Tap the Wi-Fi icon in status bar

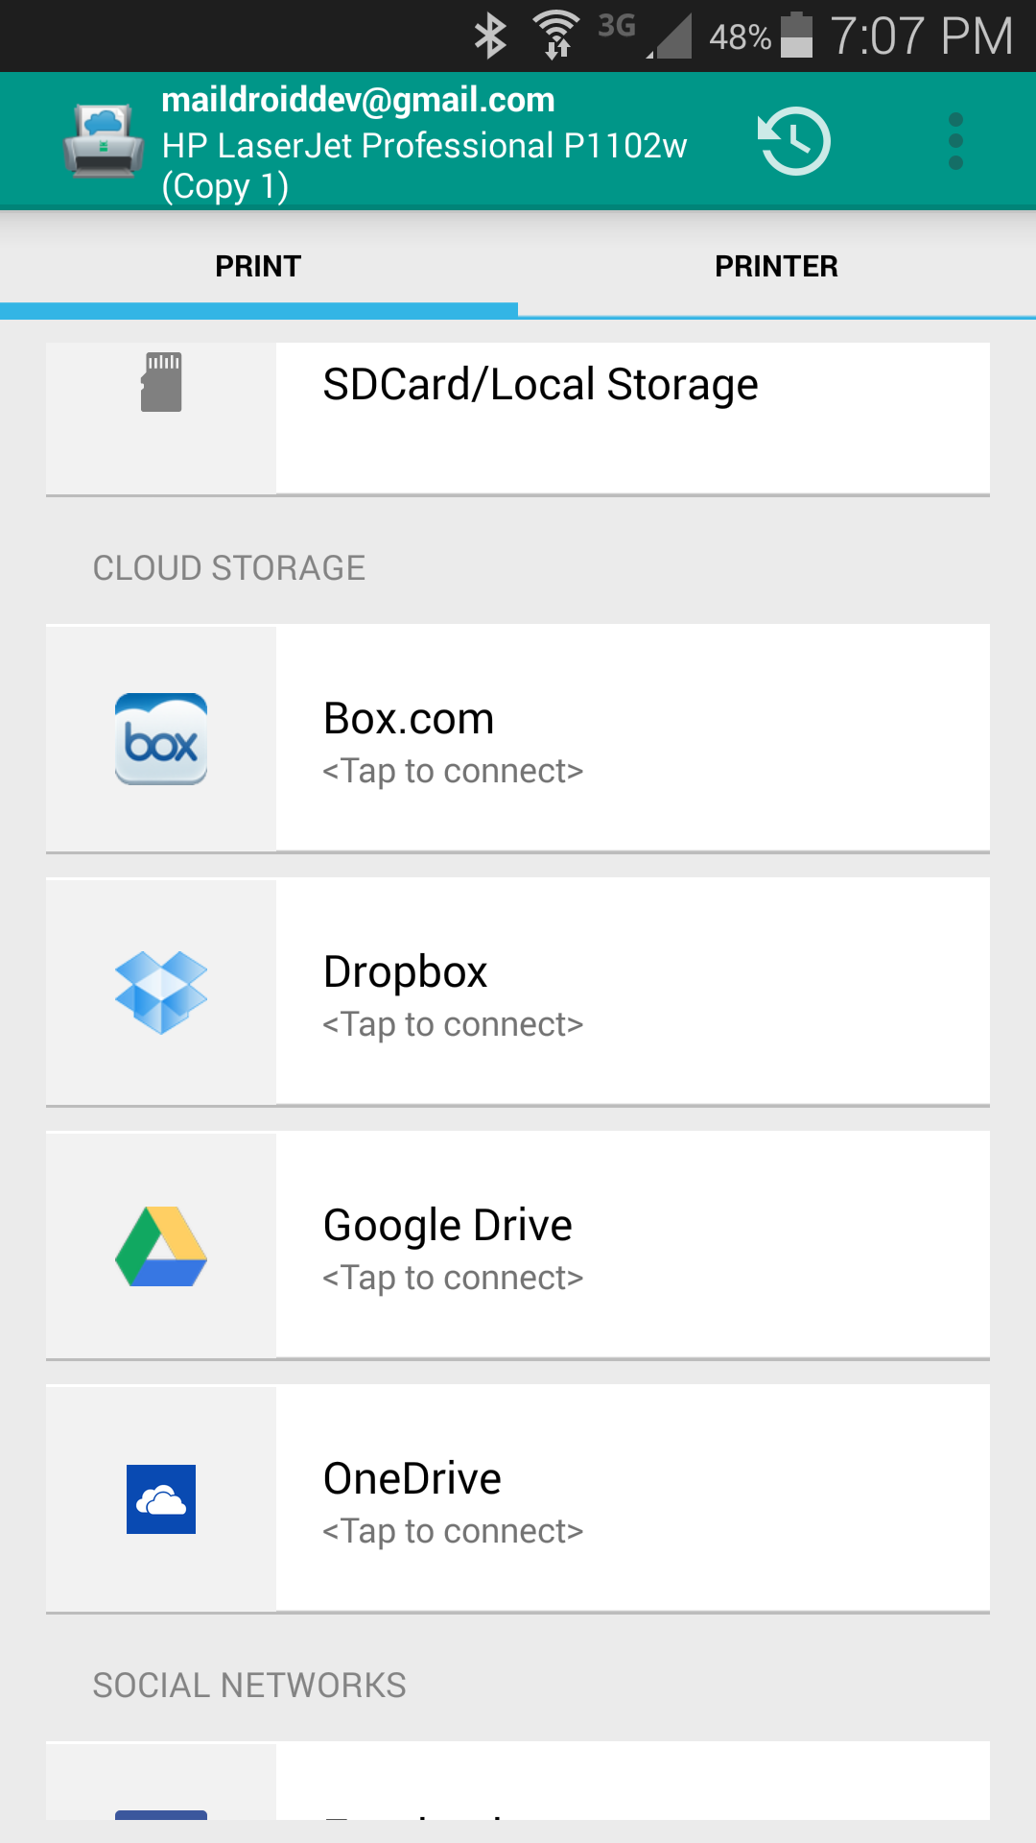(x=556, y=36)
